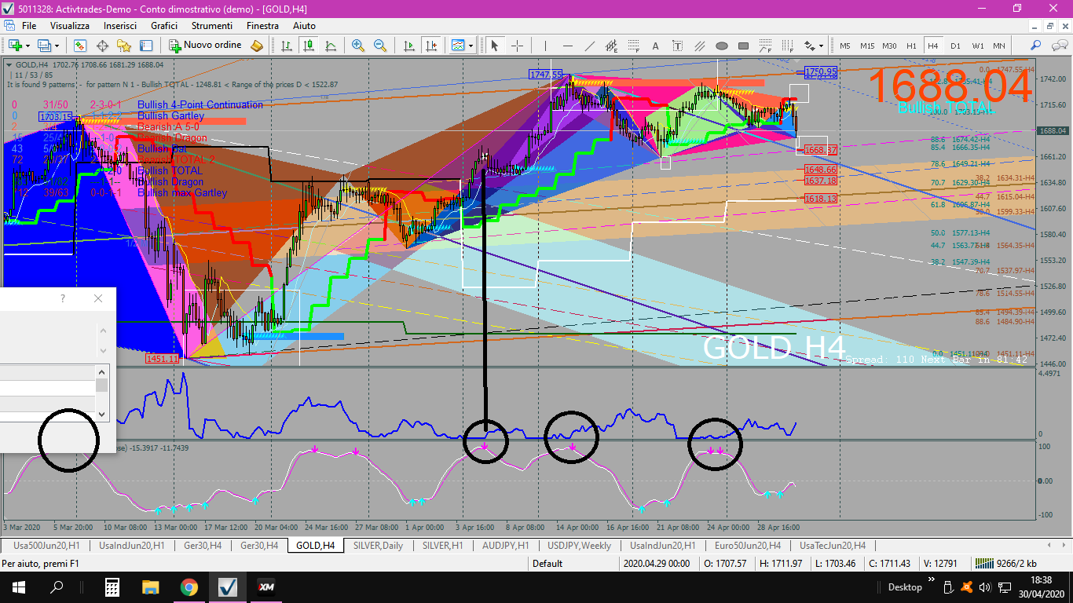Open the MetaEditor book icon
The width and height of the screenshot is (1073, 603).
coord(257,46)
